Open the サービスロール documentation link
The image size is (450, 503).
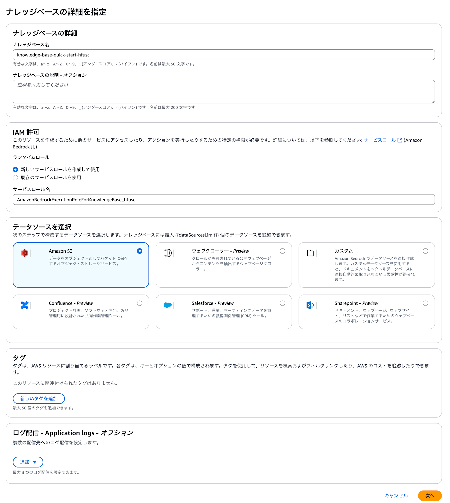(x=380, y=140)
